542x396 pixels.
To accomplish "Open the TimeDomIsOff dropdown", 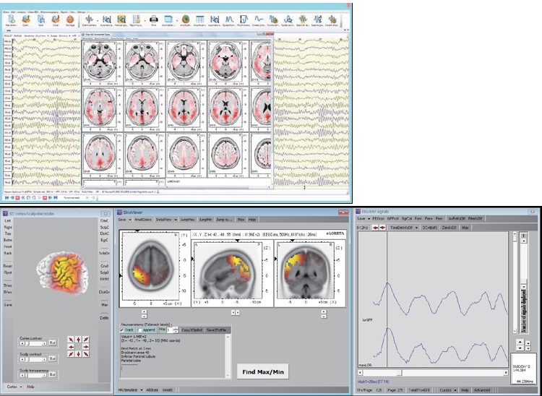I will point(405,227).
